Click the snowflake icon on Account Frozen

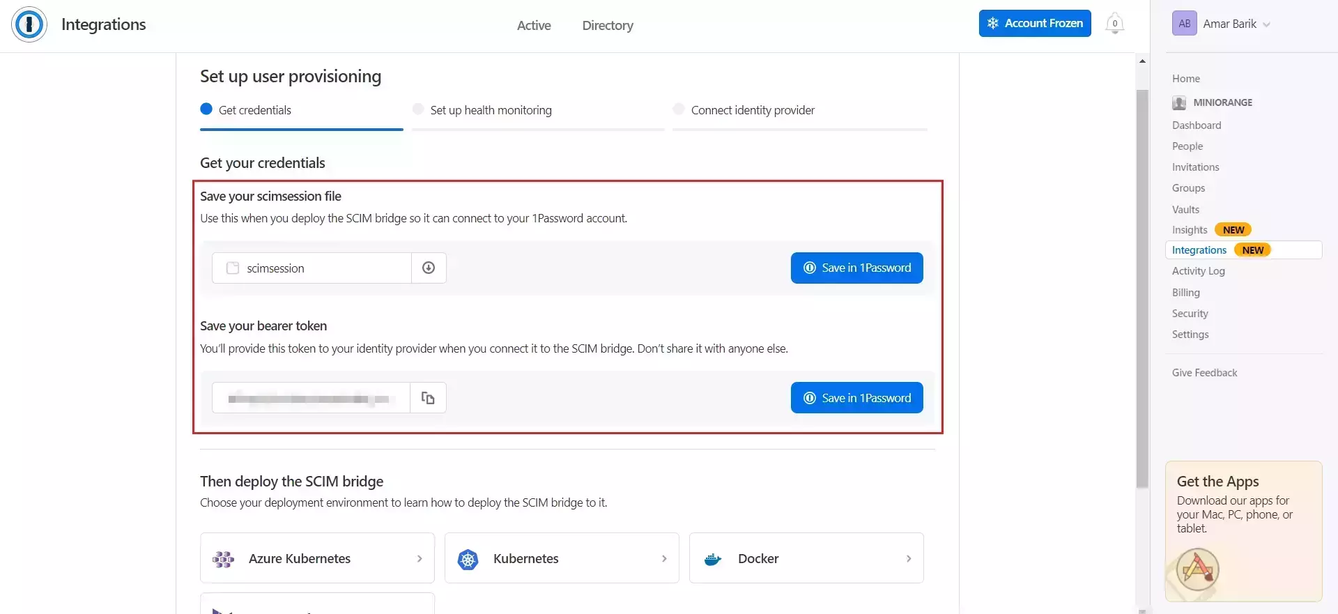click(993, 23)
